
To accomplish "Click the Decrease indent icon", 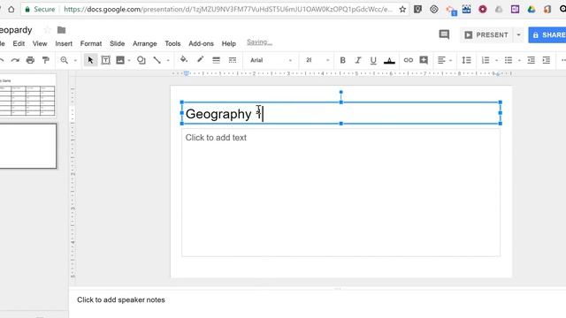I will point(531,60).
